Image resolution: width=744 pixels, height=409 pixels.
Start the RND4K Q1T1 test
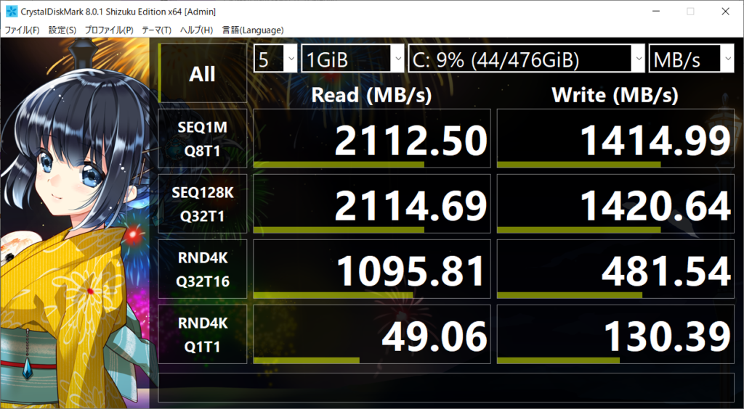pos(203,334)
